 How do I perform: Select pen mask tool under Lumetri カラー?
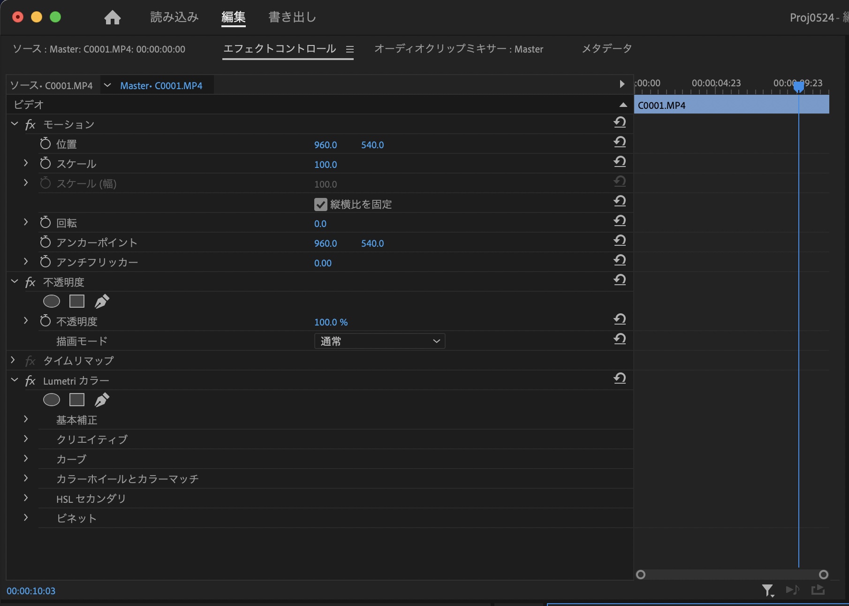click(102, 400)
